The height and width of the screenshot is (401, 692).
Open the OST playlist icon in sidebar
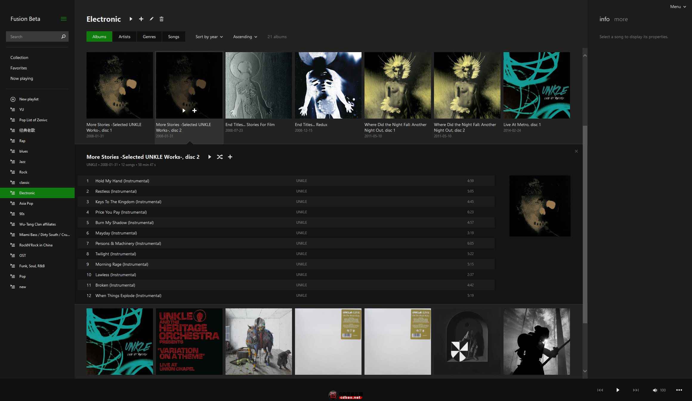[x=13, y=255]
